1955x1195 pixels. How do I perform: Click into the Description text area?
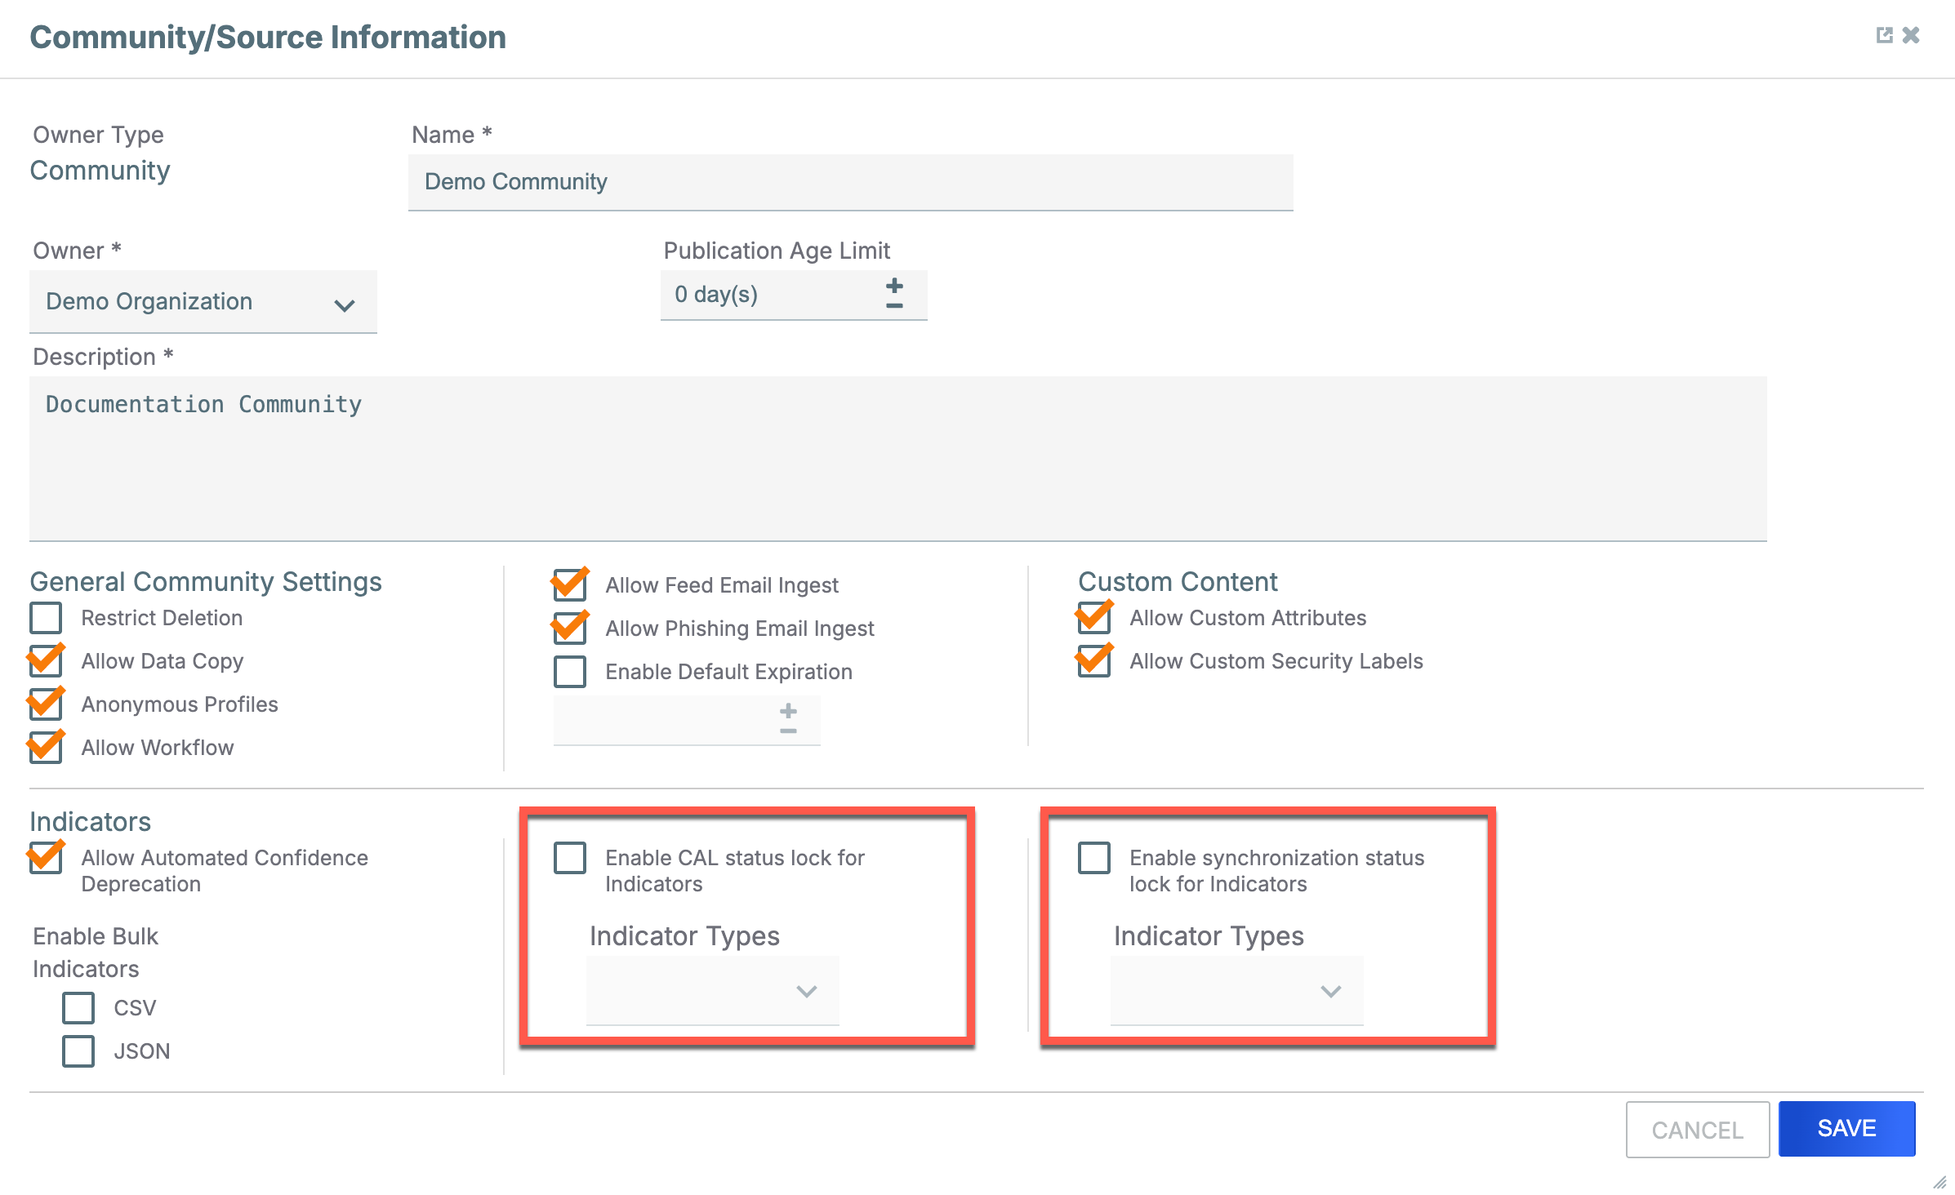(x=897, y=458)
